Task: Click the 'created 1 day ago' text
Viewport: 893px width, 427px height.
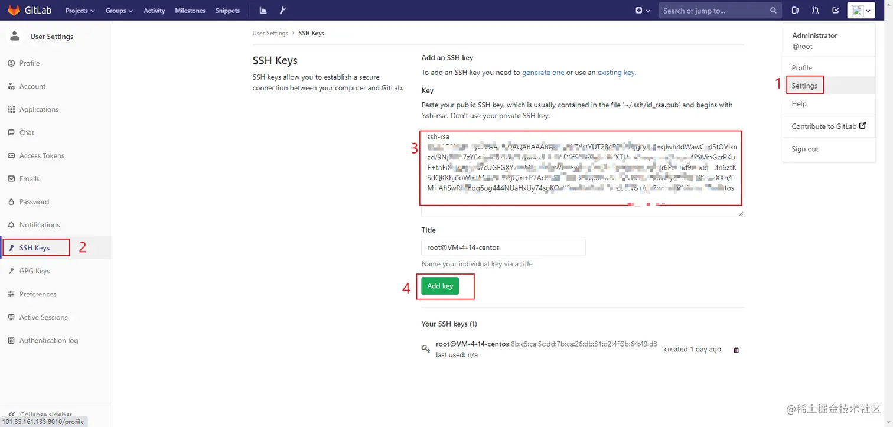Action: point(692,349)
